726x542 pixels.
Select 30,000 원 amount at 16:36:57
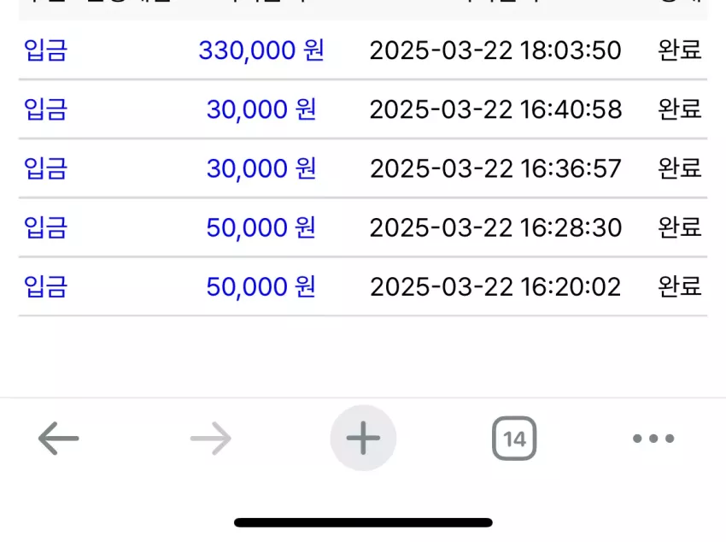pyautogui.click(x=261, y=168)
